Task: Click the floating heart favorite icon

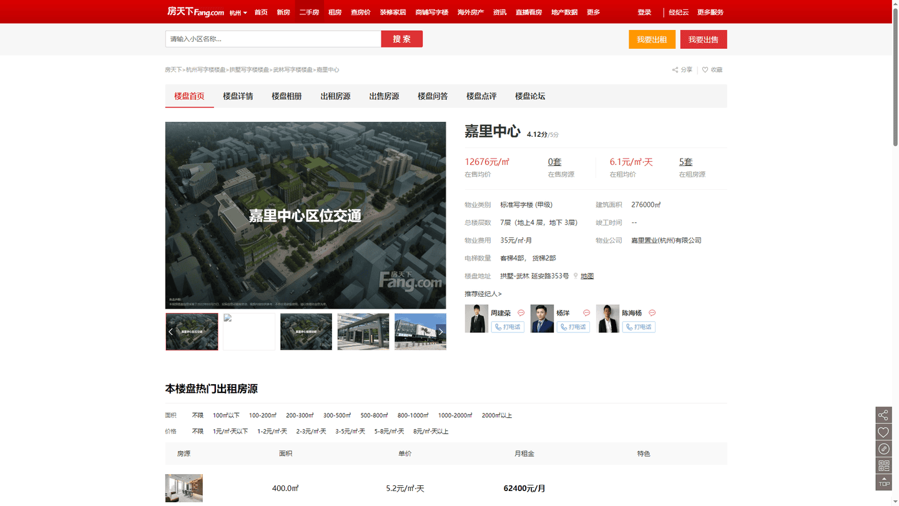Action: click(883, 432)
